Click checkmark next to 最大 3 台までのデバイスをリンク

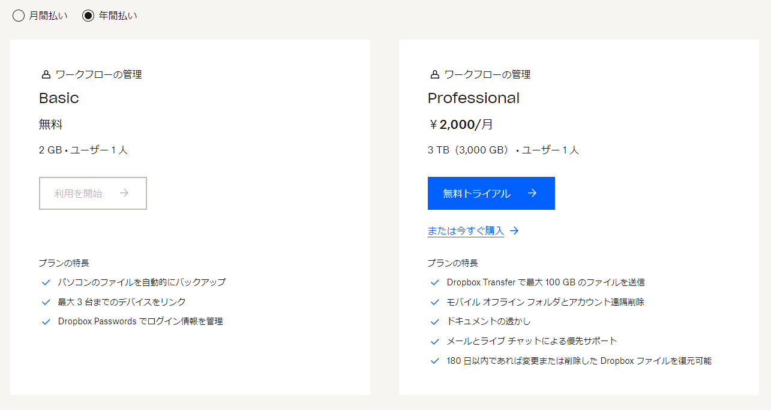pyautogui.click(x=46, y=302)
